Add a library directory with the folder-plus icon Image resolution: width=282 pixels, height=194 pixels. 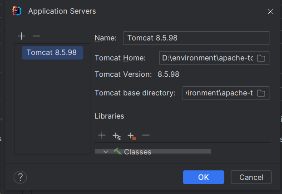point(132,136)
